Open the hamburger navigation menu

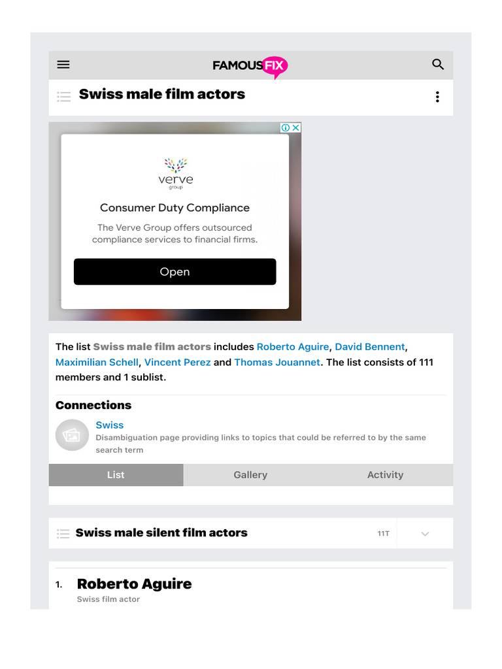point(63,65)
